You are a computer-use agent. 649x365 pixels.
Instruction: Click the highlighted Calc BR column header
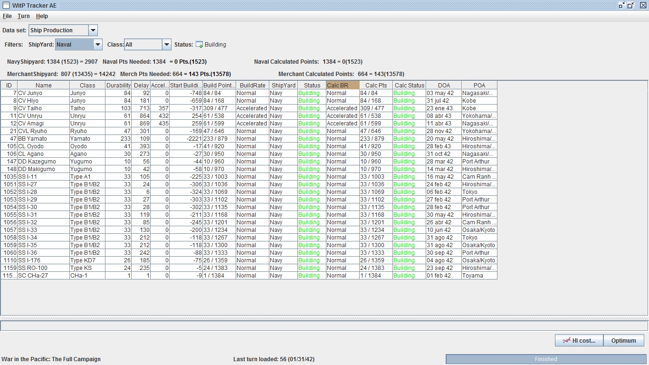coord(343,86)
